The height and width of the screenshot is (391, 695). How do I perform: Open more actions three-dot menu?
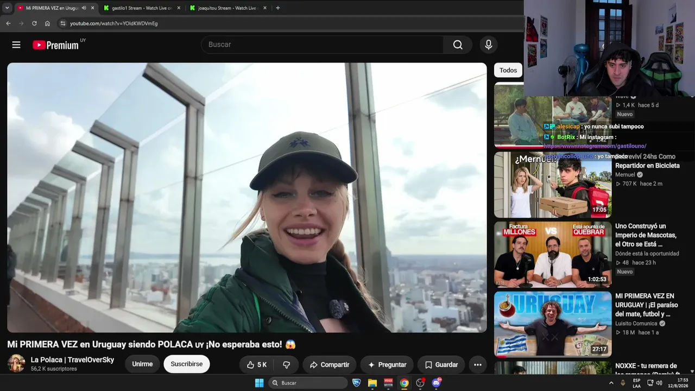[478, 365]
